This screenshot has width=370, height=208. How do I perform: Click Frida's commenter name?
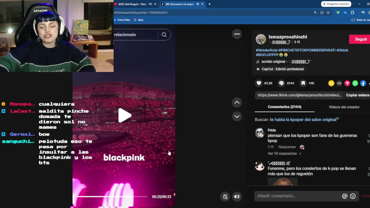point(272,130)
